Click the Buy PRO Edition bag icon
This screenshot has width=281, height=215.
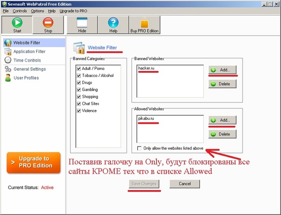144,22
